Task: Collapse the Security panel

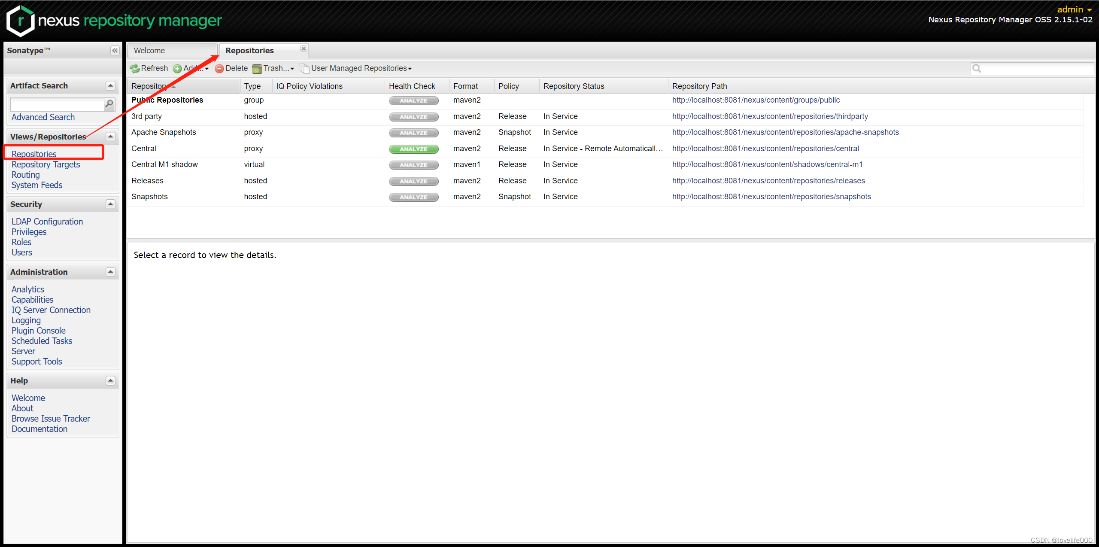Action: coord(110,204)
